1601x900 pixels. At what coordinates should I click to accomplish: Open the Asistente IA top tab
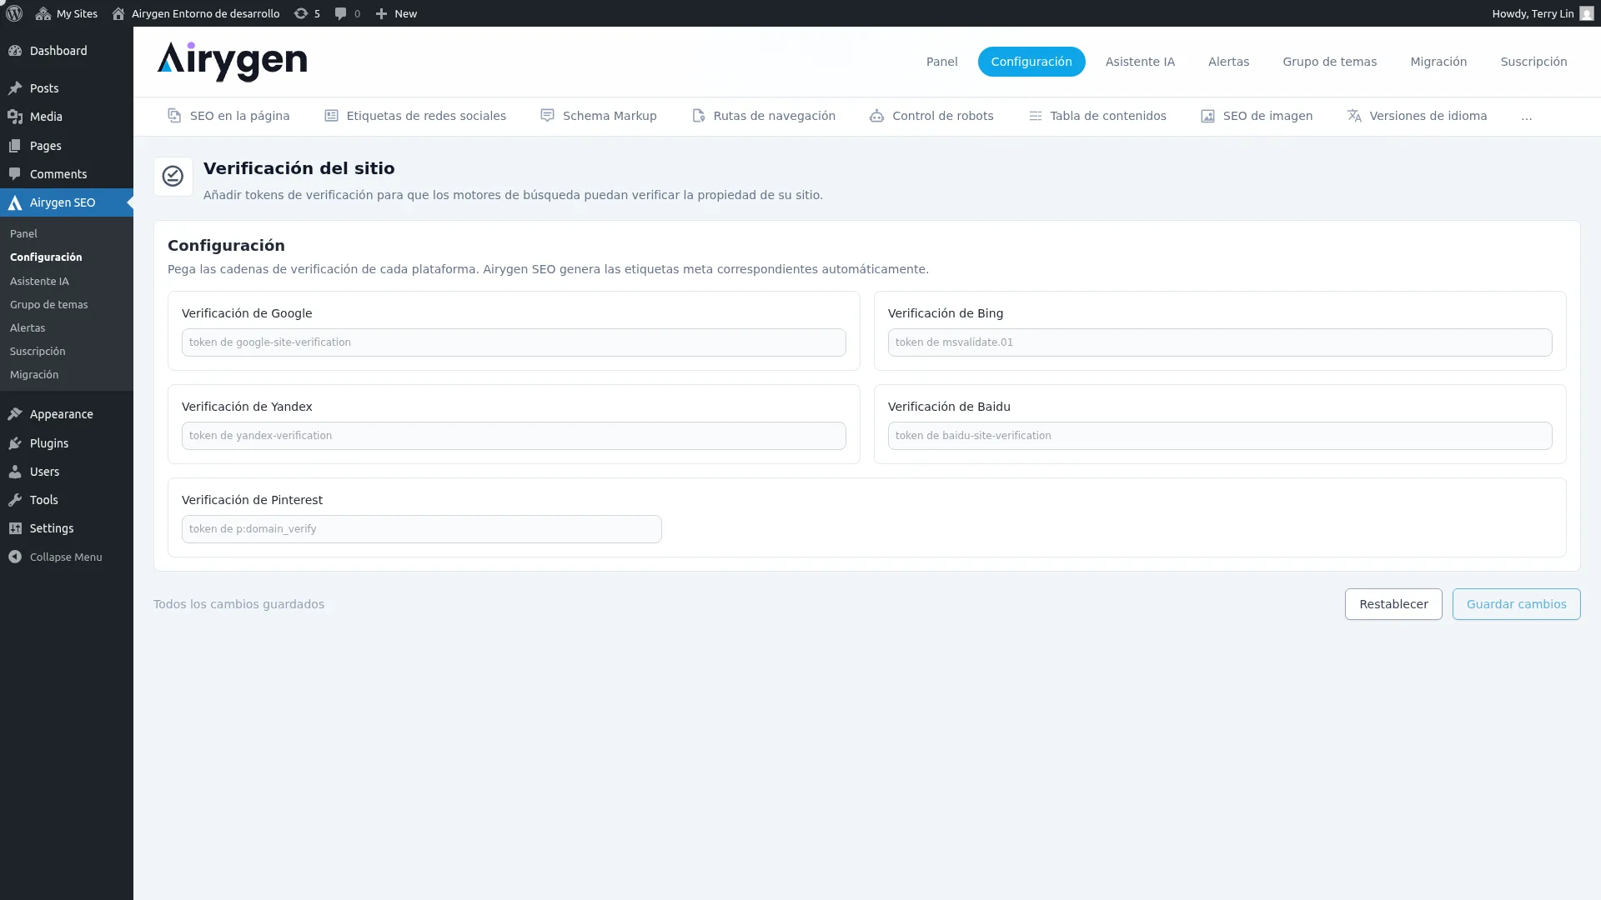(x=1139, y=62)
